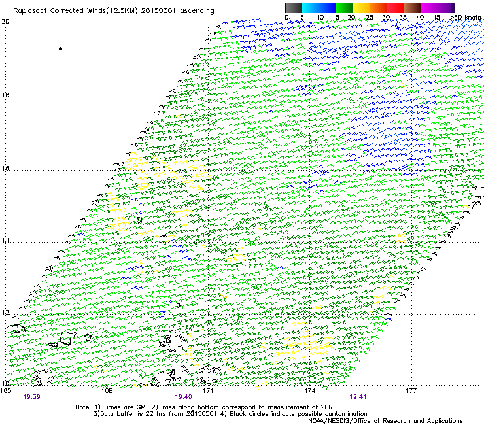The image size is (484, 425).
Task: Select the "45" label under the color bar
Action: tap(436, 18)
